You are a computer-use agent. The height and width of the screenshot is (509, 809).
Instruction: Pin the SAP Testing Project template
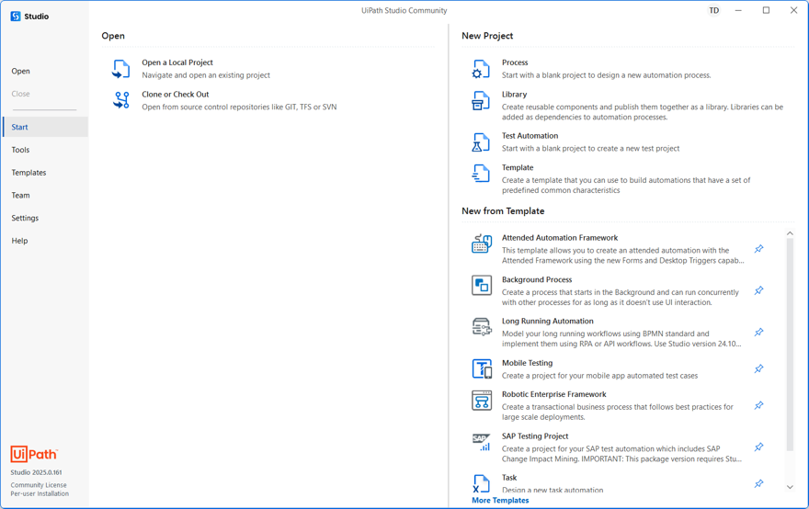(x=758, y=447)
